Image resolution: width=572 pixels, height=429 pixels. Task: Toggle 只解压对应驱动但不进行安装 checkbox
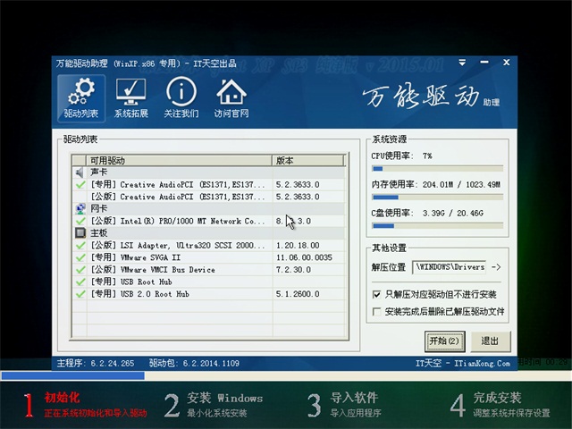[x=376, y=294]
